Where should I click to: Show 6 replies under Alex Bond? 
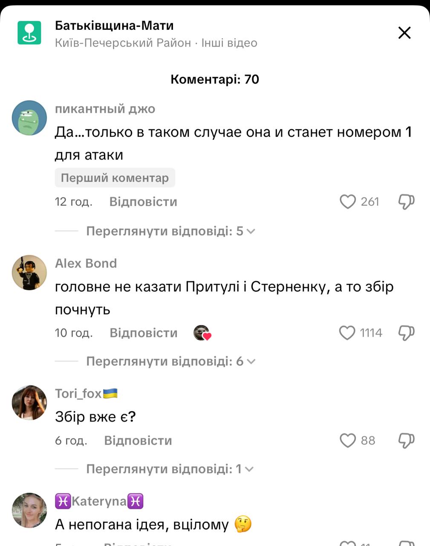[x=170, y=362]
